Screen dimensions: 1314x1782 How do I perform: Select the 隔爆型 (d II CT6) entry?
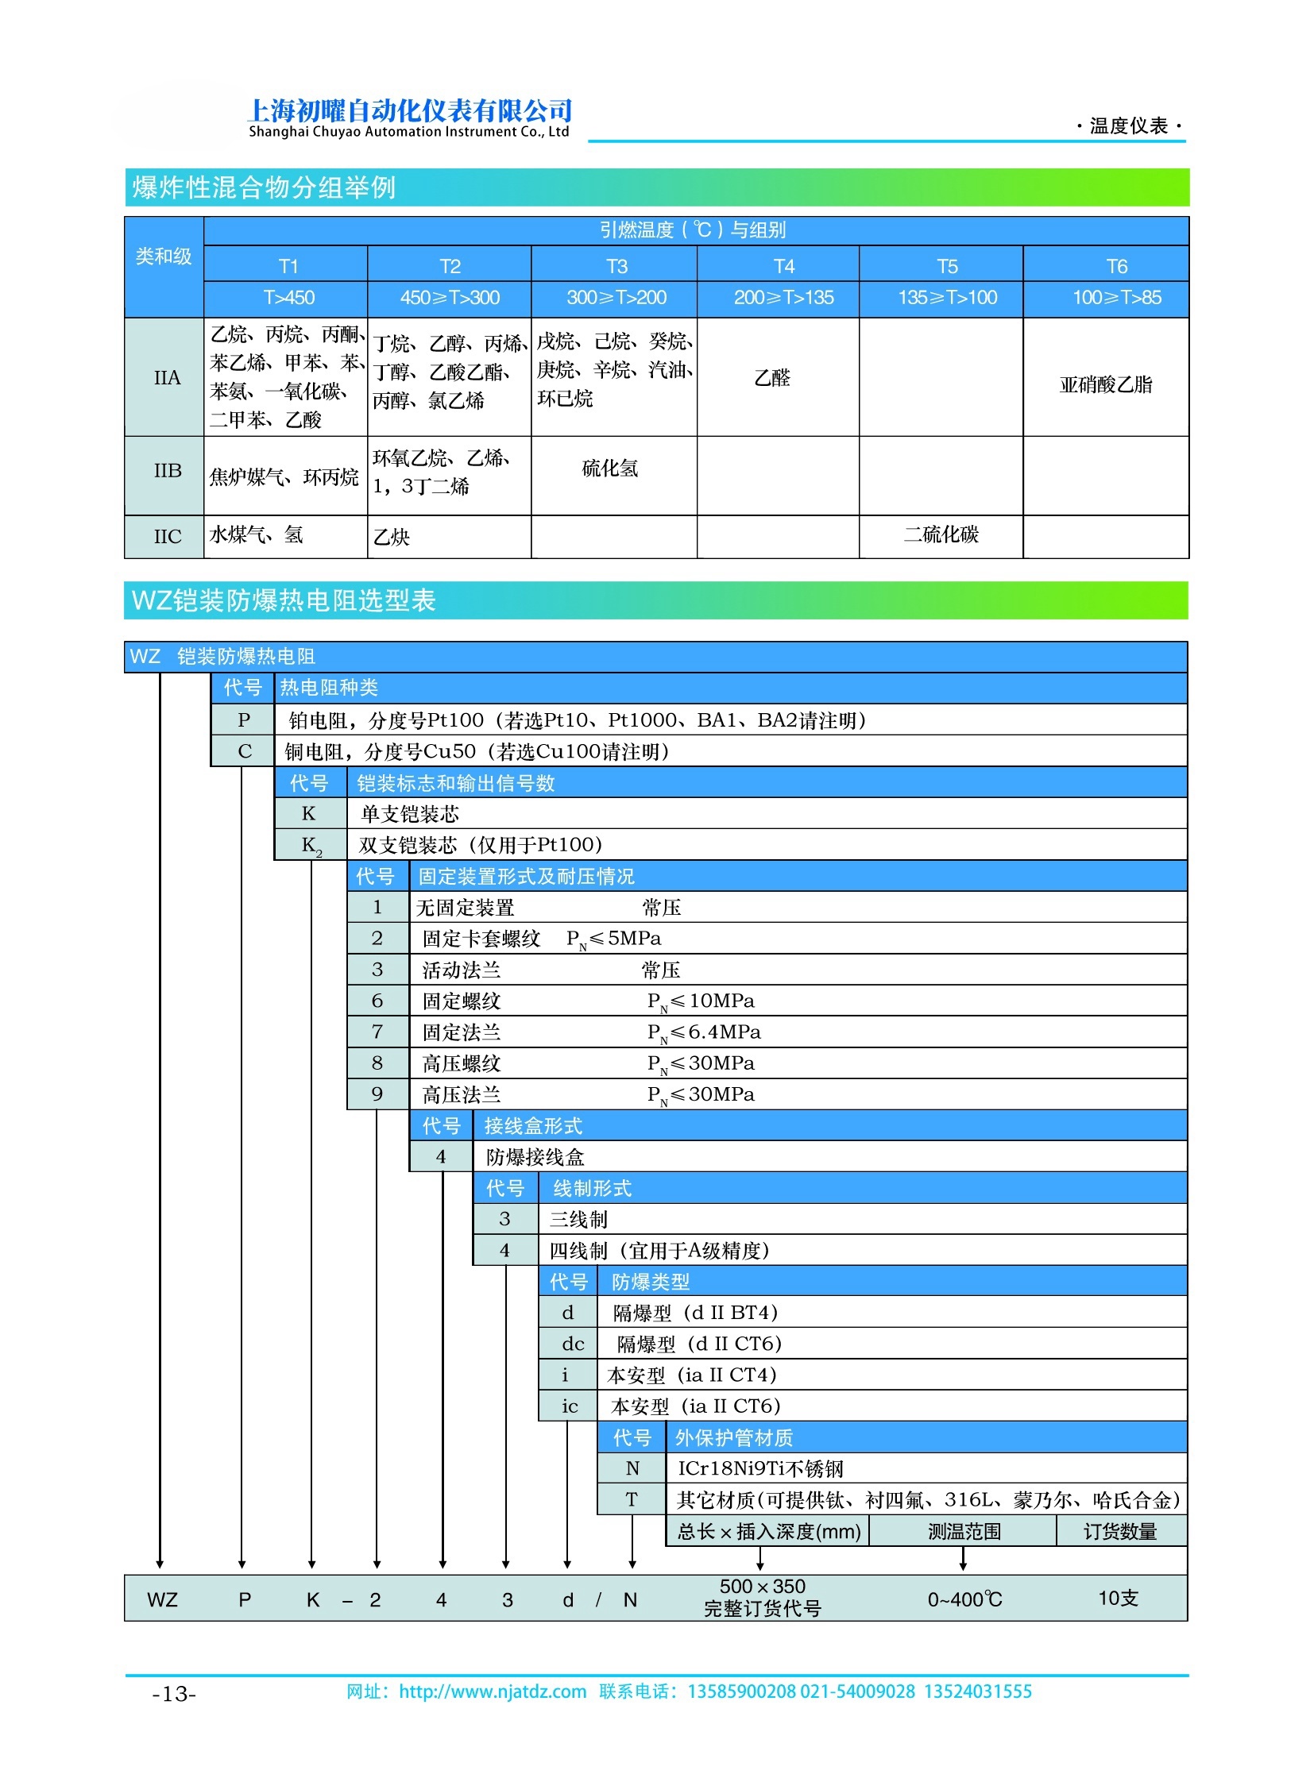698,1344
